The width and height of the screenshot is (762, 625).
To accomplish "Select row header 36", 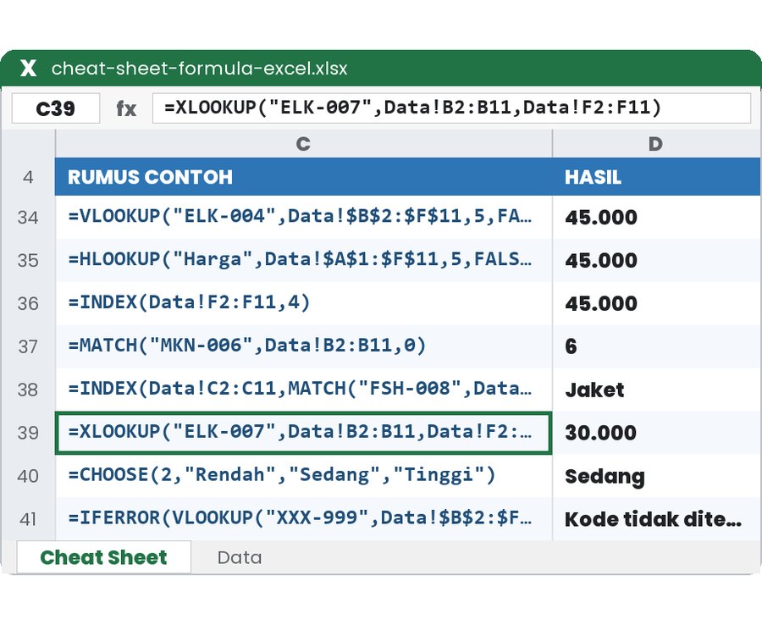I will [28, 304].
